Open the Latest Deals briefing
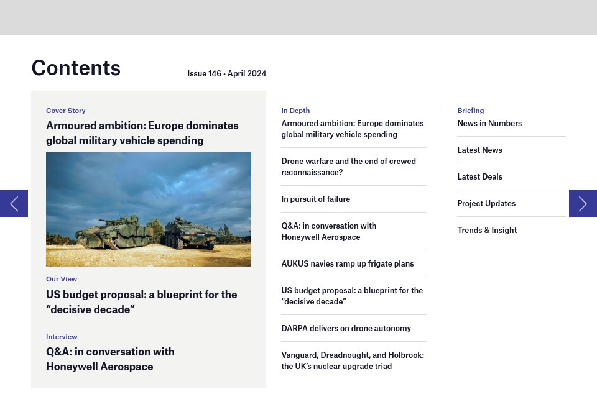 479,177
